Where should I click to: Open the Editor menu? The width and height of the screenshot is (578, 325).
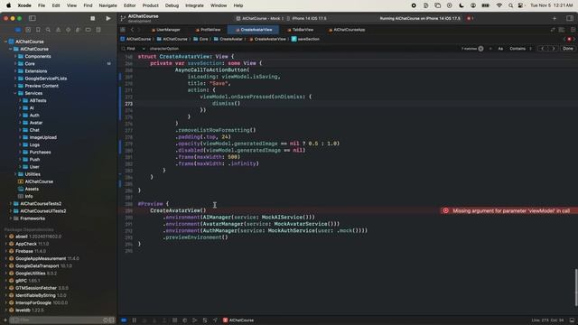(x=130, y=5)
